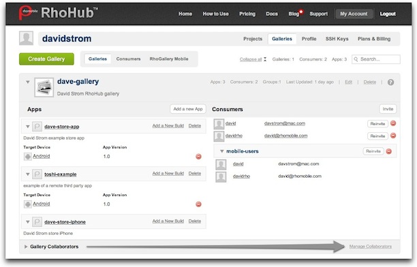The height and width of the screenshot is (267, 417).
Task: Delete the dave-store-app app
Action: tap(195, 126)
